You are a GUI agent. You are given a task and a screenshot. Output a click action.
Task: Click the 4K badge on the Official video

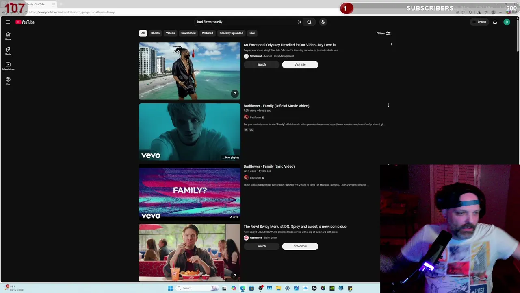coord(246,130)
